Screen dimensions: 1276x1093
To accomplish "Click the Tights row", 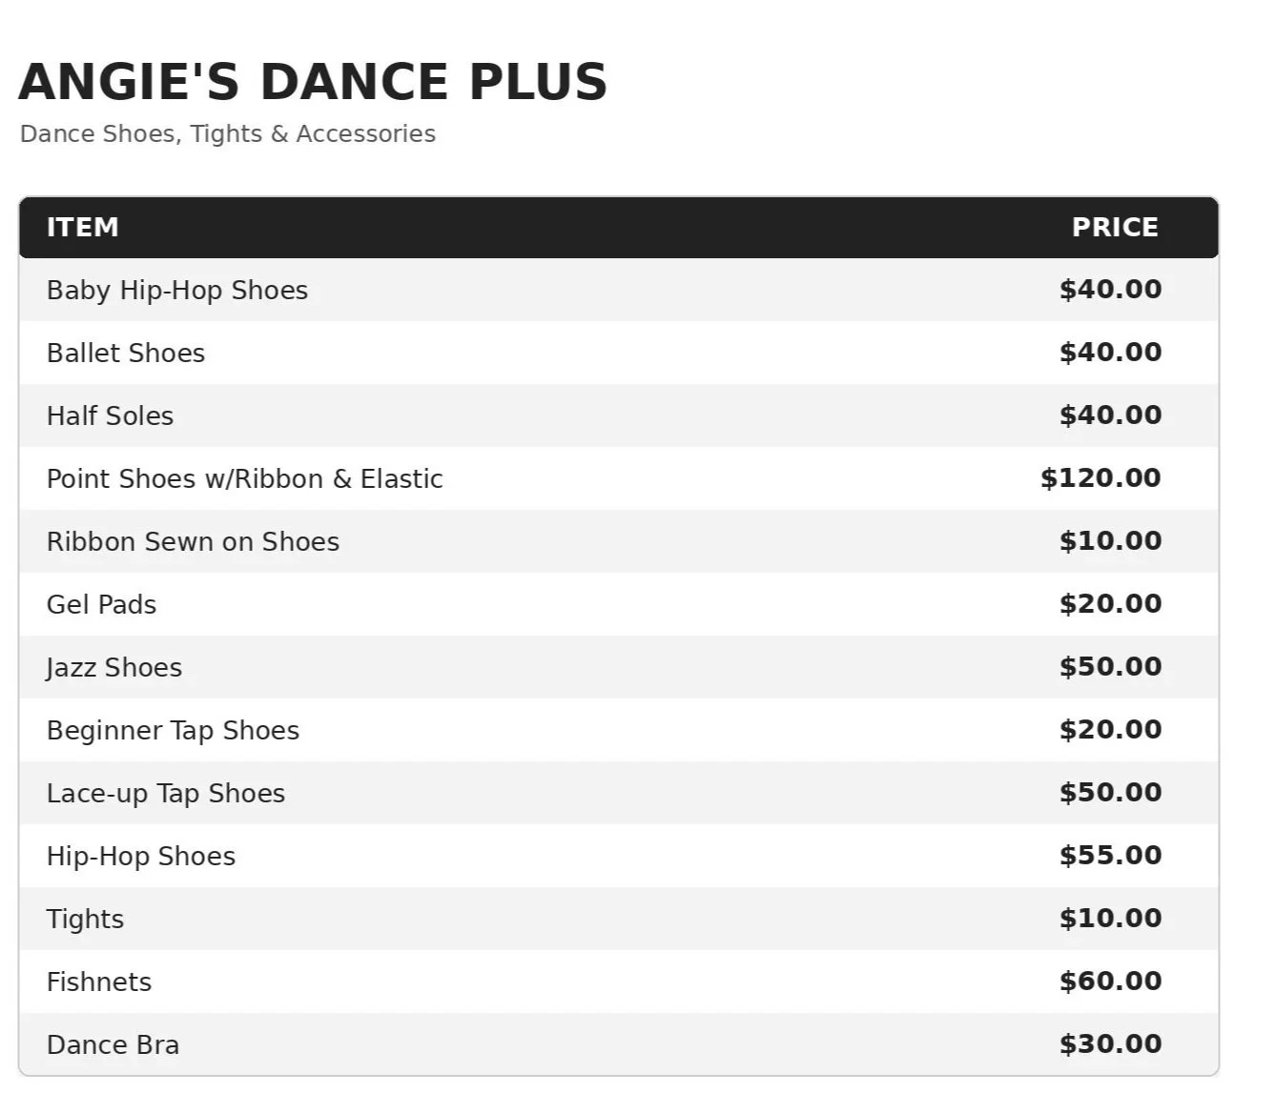I will [619, 919].
